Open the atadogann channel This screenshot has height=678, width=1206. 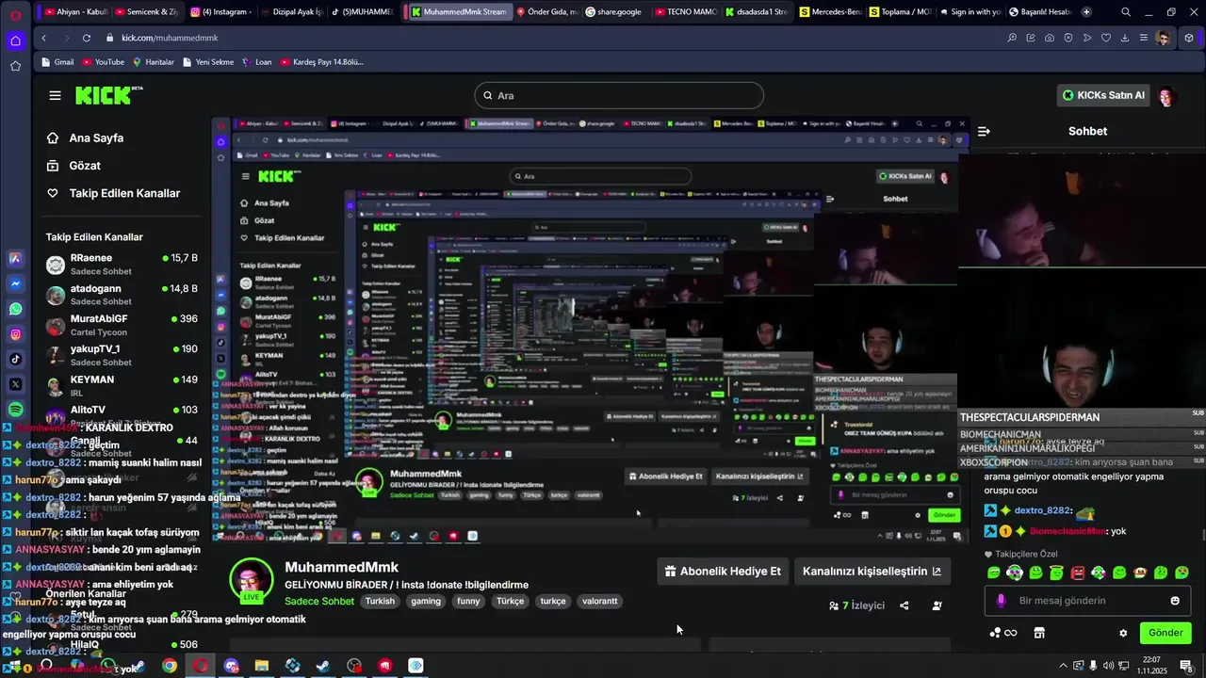tap(122, 294)
